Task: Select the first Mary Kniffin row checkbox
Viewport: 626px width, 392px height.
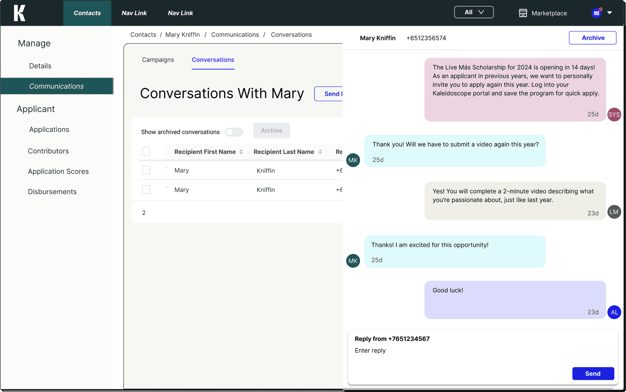Action: point(146,170)
